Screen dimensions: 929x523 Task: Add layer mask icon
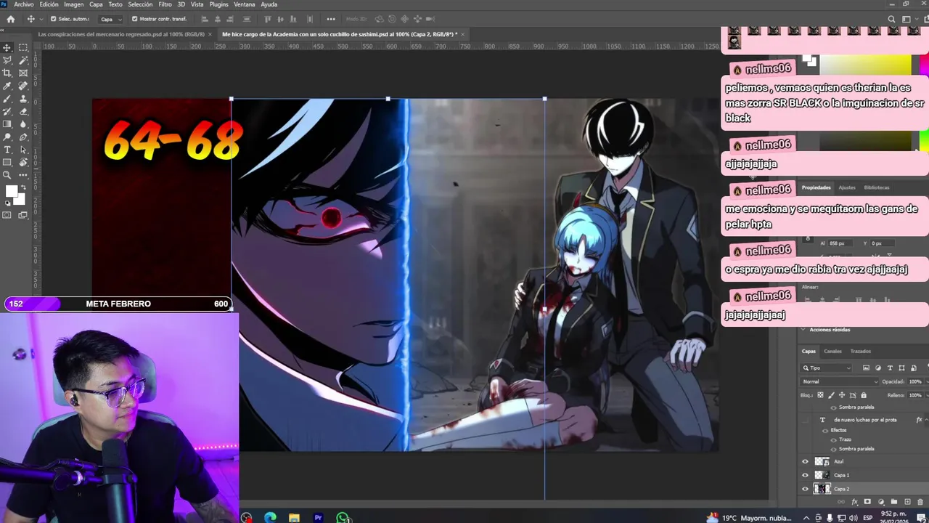coord(867,501)
